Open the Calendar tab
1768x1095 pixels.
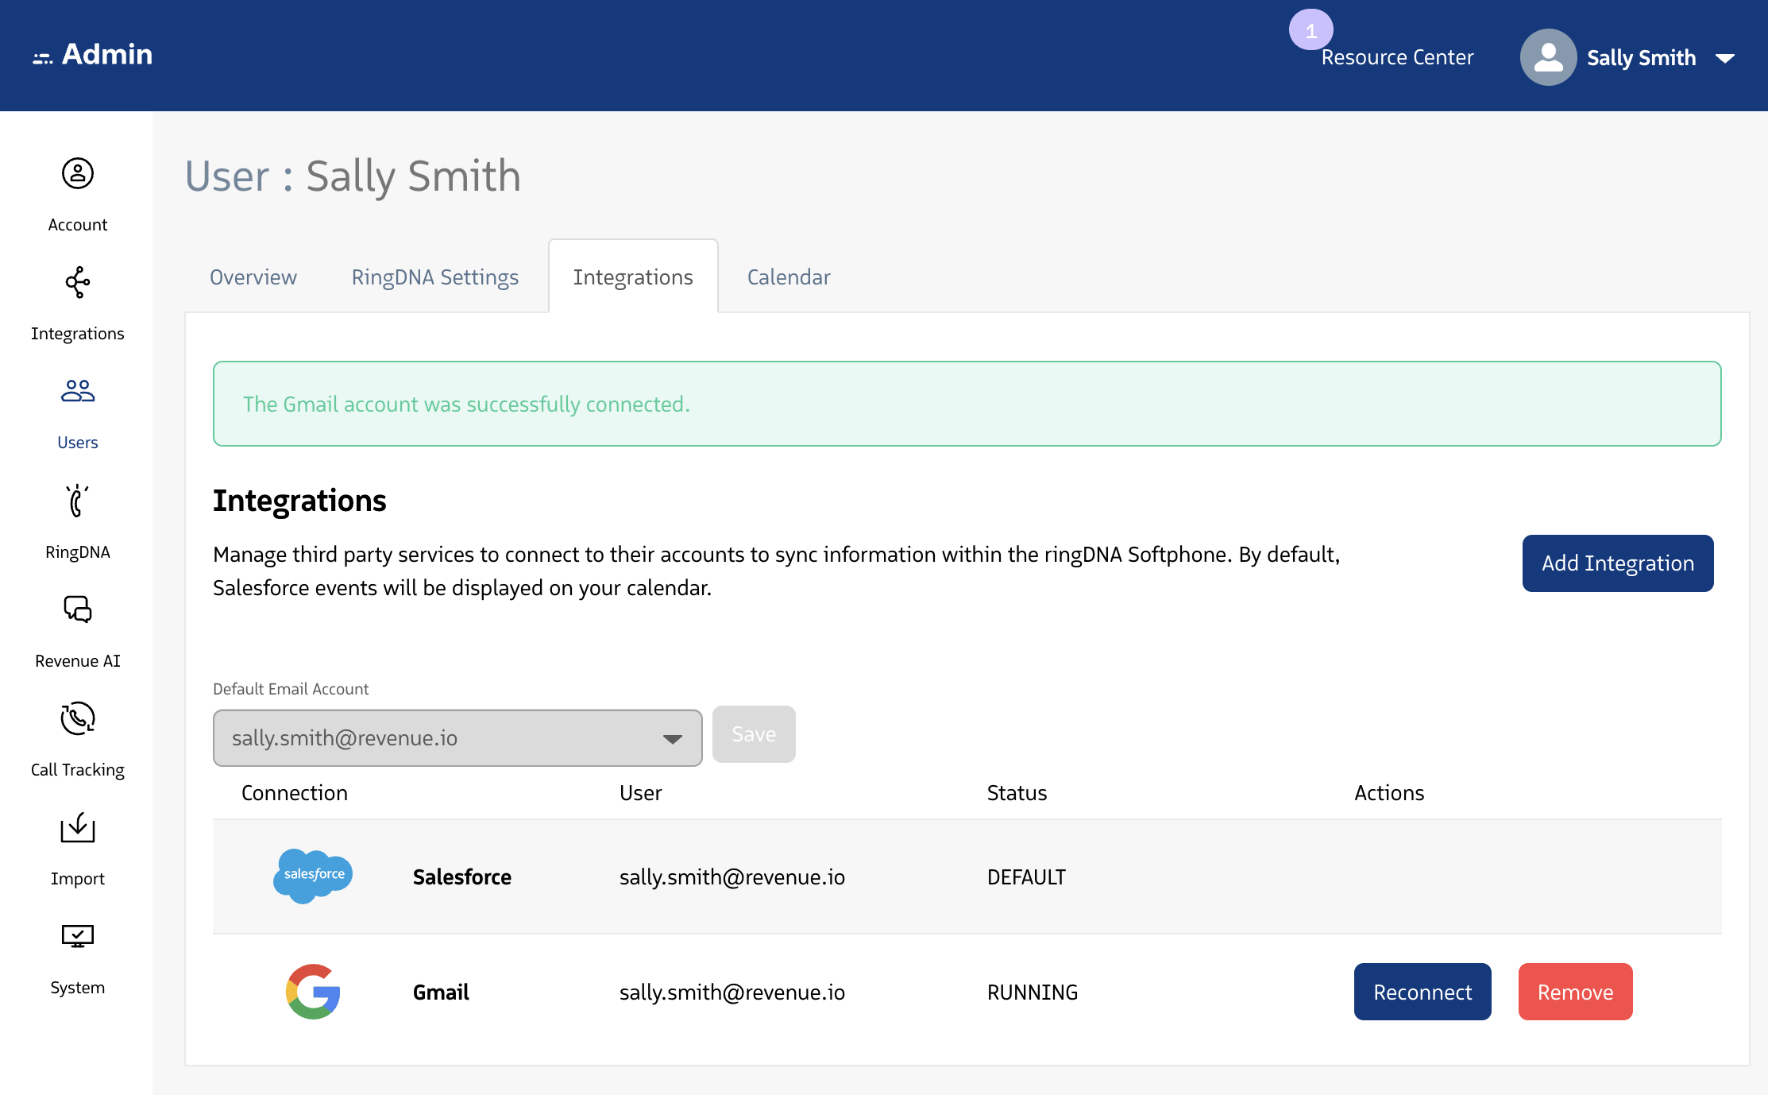click(788, 277)
